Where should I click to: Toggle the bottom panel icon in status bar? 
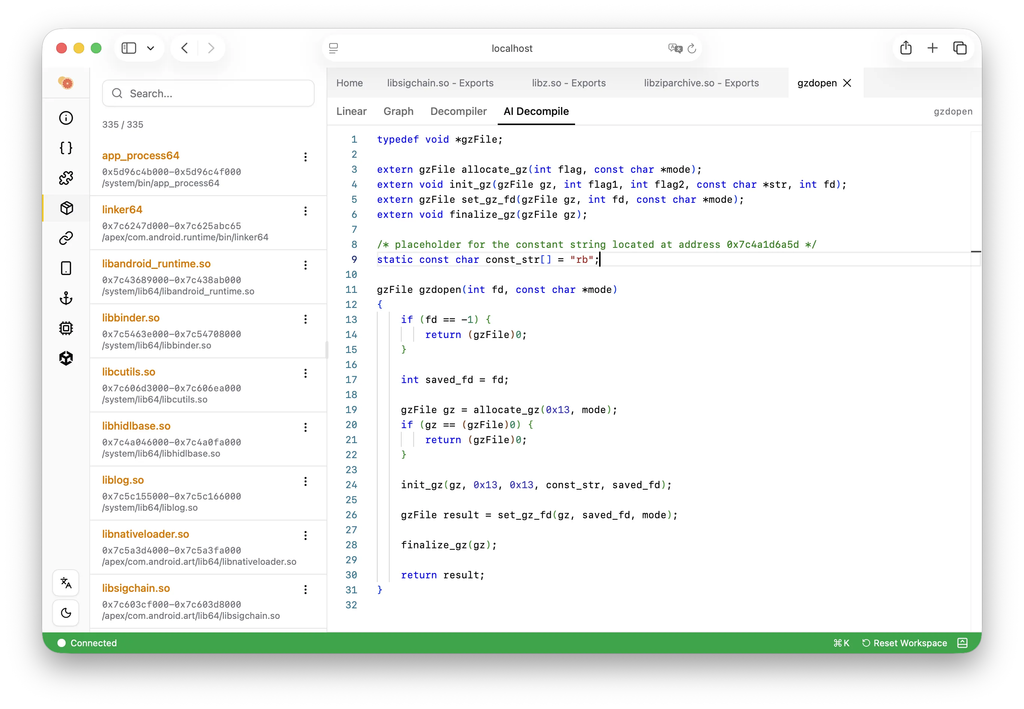[962, 643]
